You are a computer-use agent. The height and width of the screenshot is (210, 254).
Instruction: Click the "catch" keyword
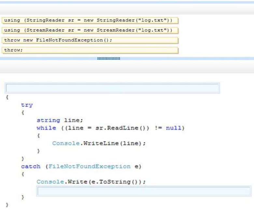click(31, 166)
